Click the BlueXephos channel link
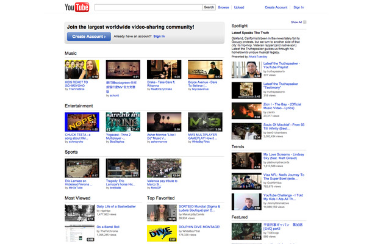Viewport: 372px width, 244px height. click(117, 142)
